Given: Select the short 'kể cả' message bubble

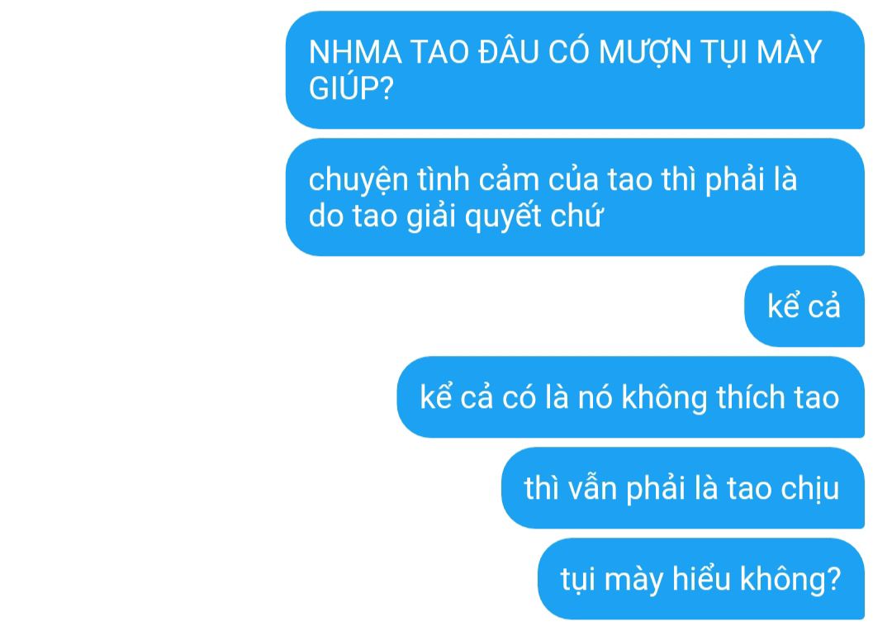Looking at the screenshot, I should (x=804, y=306).
